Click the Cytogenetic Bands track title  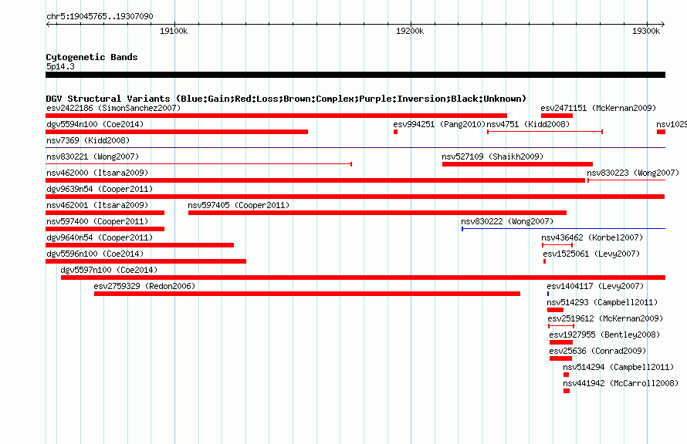pos(92,57)
